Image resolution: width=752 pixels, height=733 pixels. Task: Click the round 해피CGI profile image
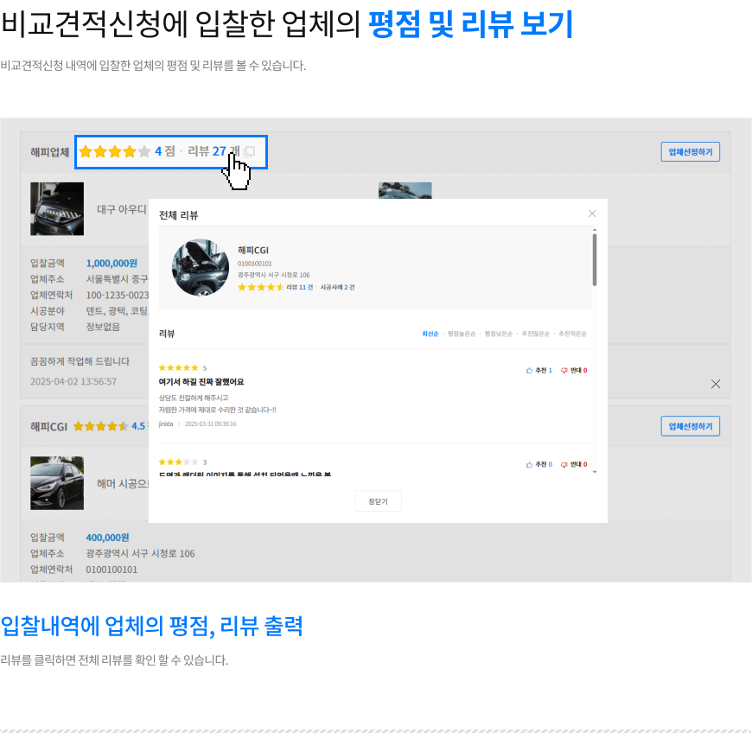click(201, 268)
